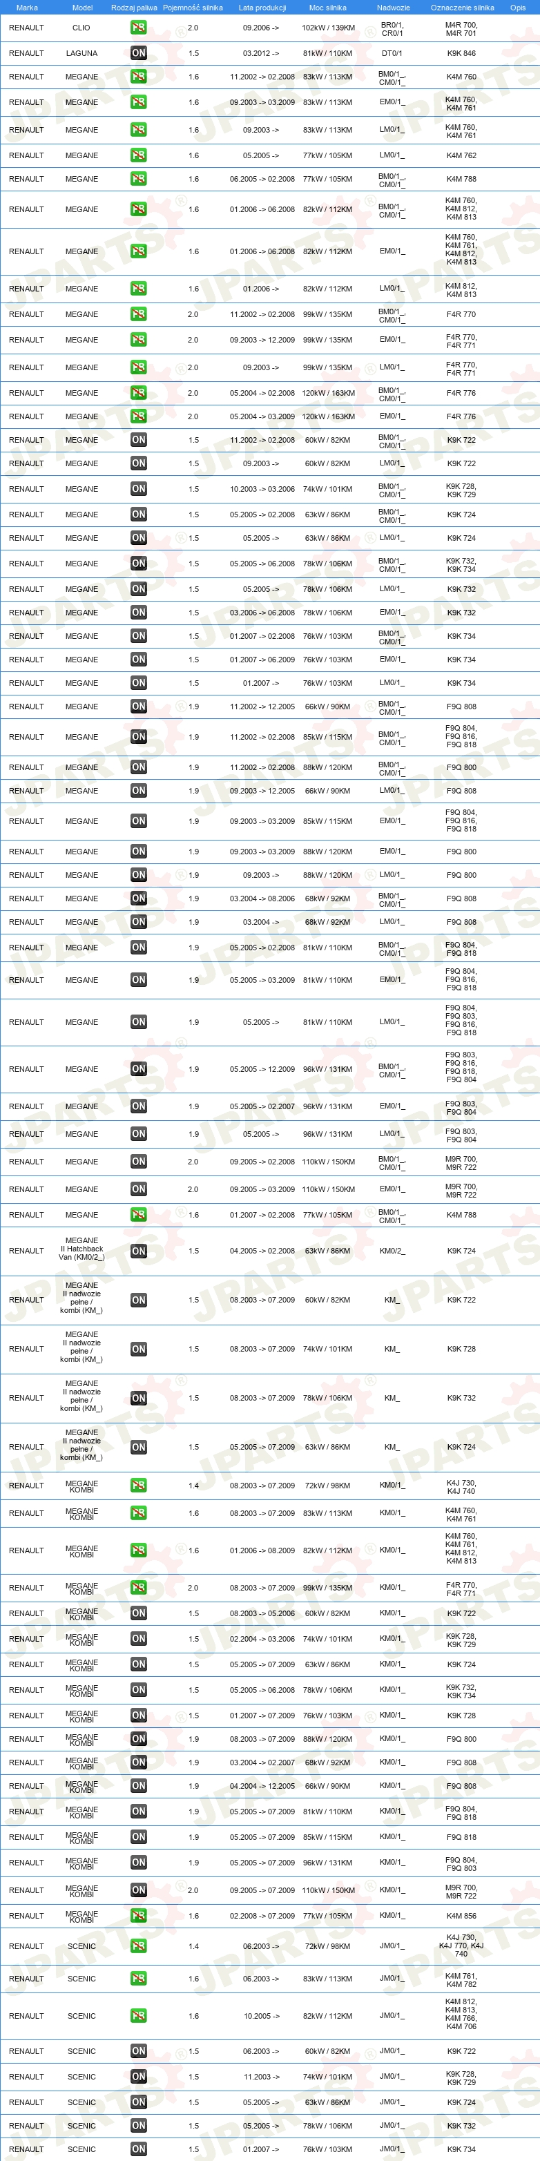Select diesel icon in MEGANE 05.2005 -> 12.2009 row

coord(138,1068)
